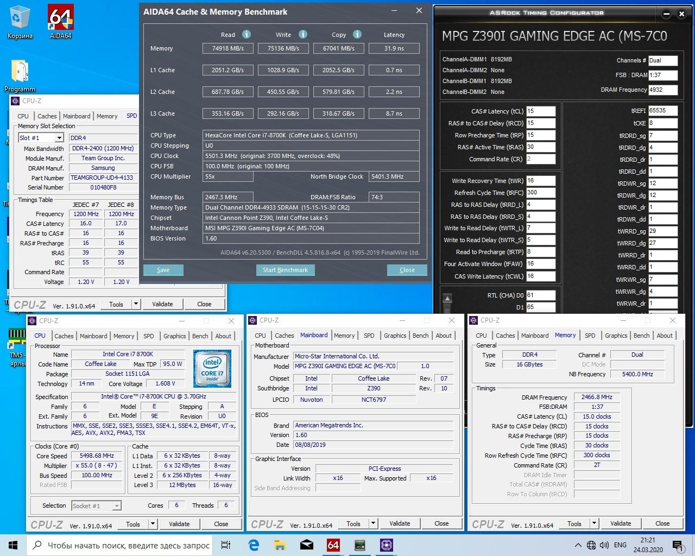Click the ENG language indicator

pos(620,545)
